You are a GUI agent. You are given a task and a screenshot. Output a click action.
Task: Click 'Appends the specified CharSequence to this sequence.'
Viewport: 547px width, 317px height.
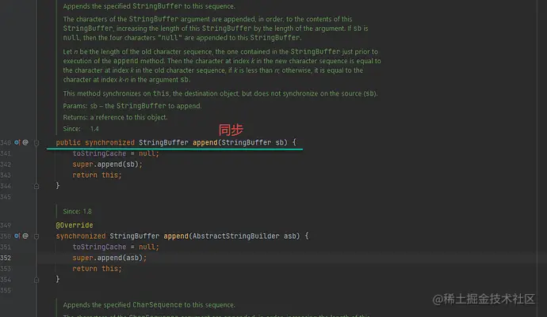tap(149, 305)
